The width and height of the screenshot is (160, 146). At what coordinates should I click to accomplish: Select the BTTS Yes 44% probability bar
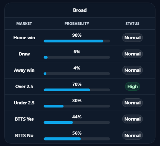pyautogui.click(x=77, y=123)
